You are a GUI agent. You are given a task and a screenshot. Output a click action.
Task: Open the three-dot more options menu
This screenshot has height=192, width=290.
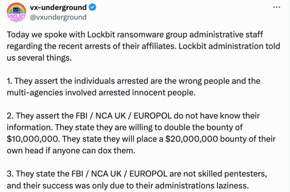[x=277, y=7]
